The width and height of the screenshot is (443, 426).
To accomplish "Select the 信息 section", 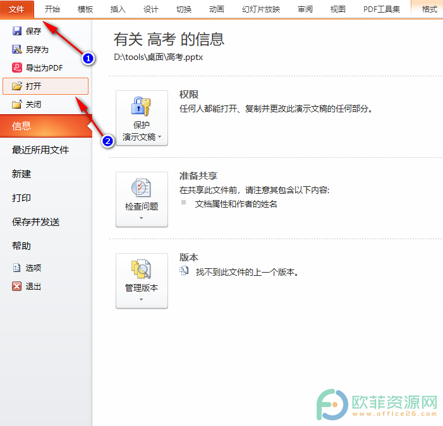I will tap(46, 126).
